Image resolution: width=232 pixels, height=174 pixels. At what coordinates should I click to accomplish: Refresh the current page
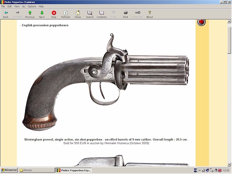point(66,15)
